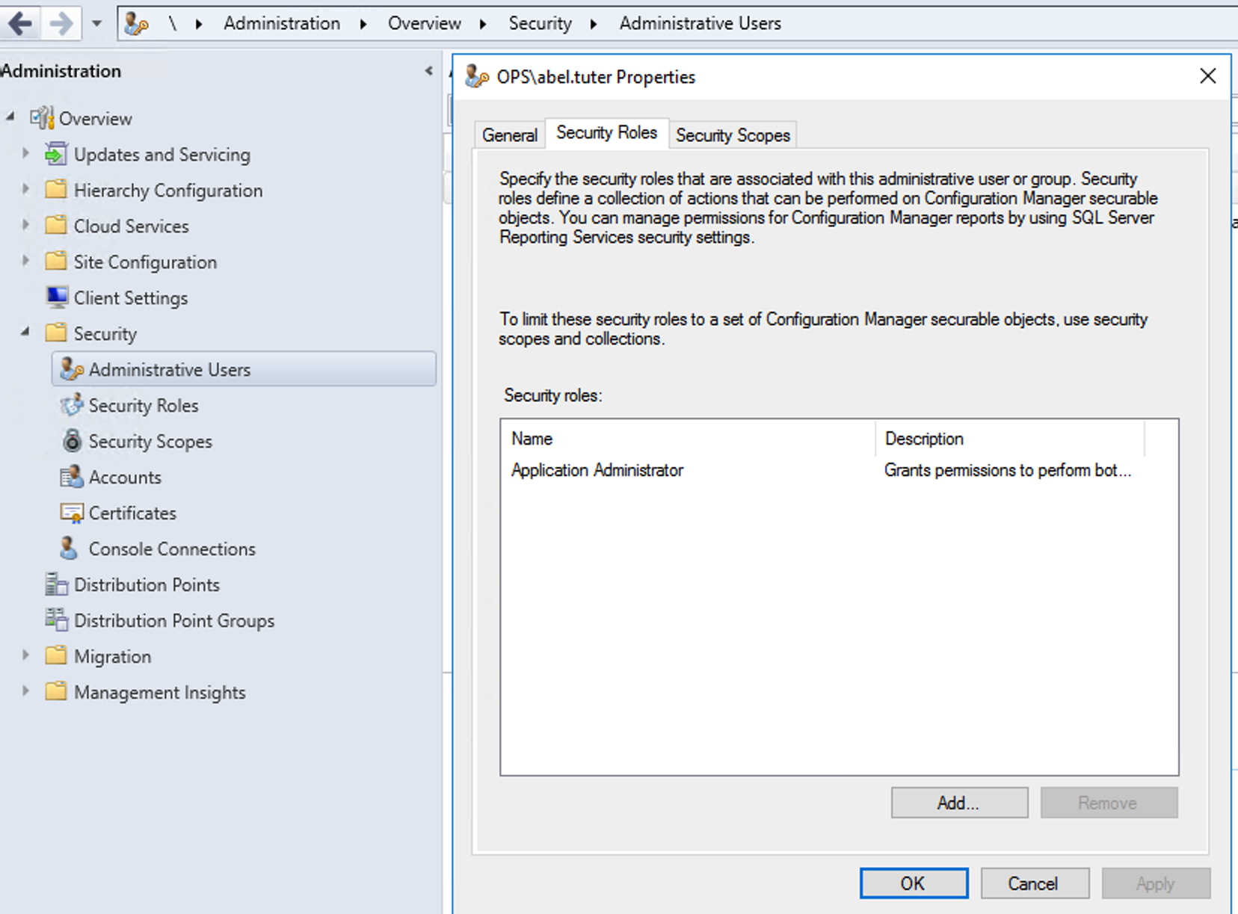
Task: Switch to the Security Roles tab
Action: click(x=606, y=133)
